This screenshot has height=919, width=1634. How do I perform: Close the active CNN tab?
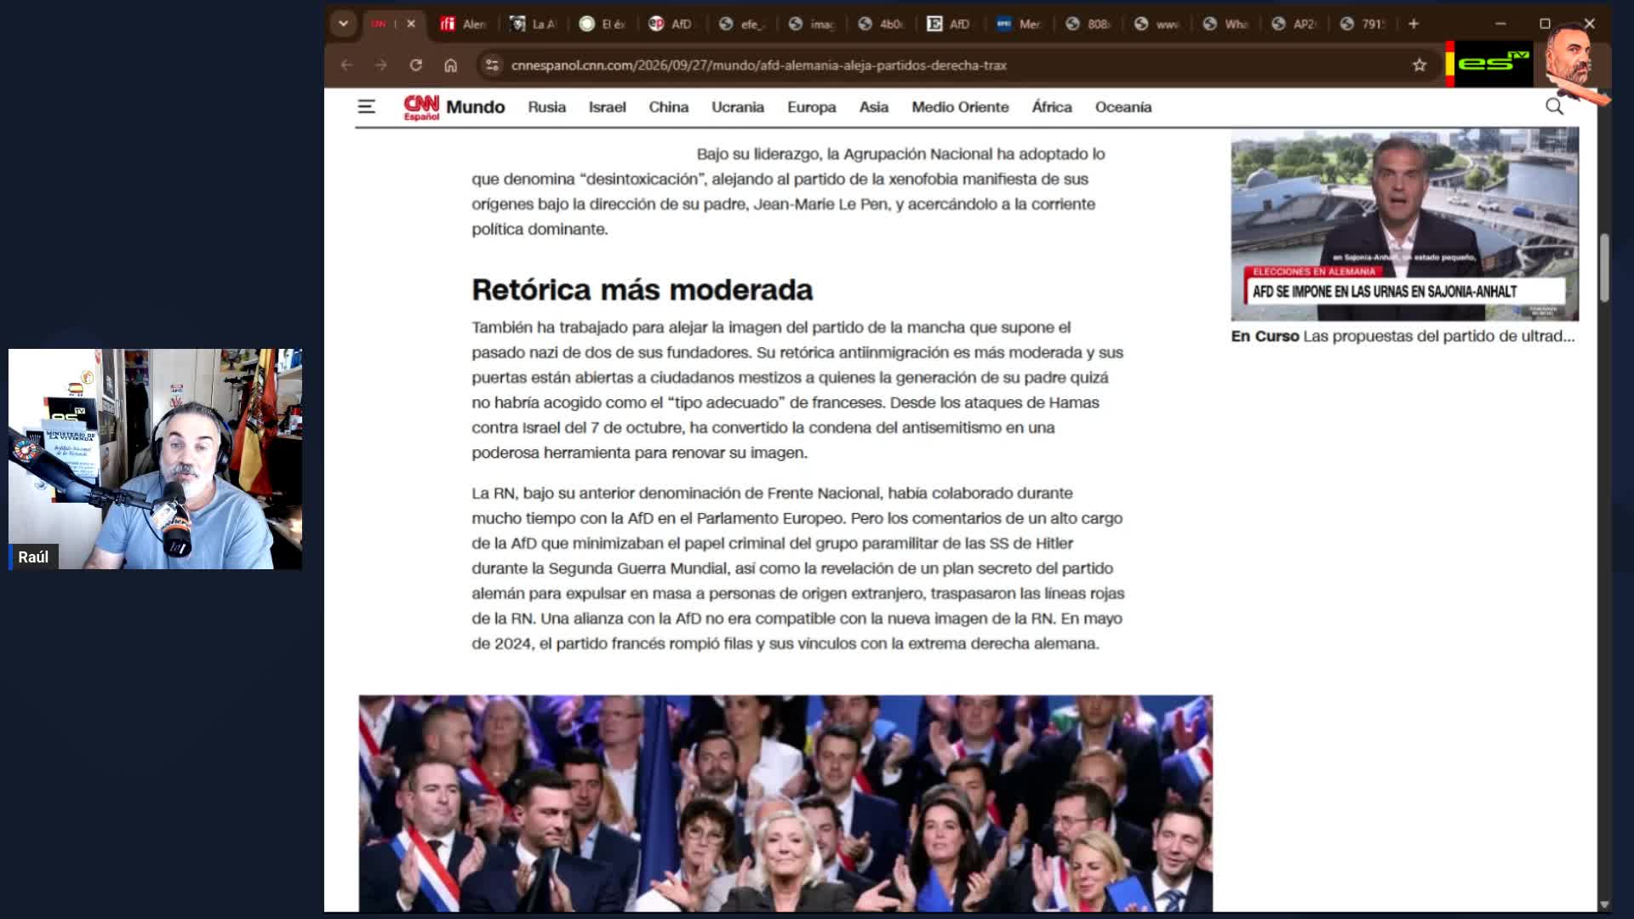click(x=411, y=24)
